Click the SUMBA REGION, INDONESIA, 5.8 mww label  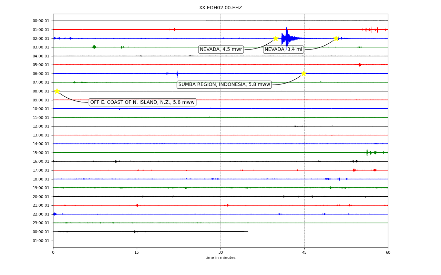pyautogui.click(x=224, y=85)
